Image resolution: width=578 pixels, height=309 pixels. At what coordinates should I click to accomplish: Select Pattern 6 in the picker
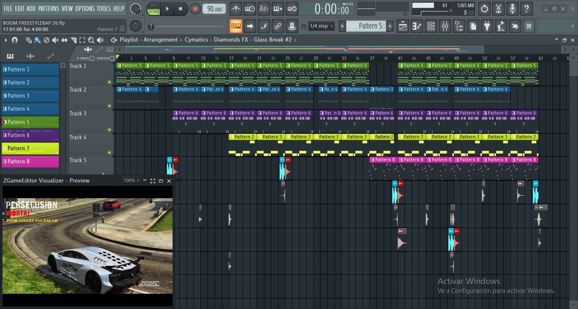pos(30,135)
